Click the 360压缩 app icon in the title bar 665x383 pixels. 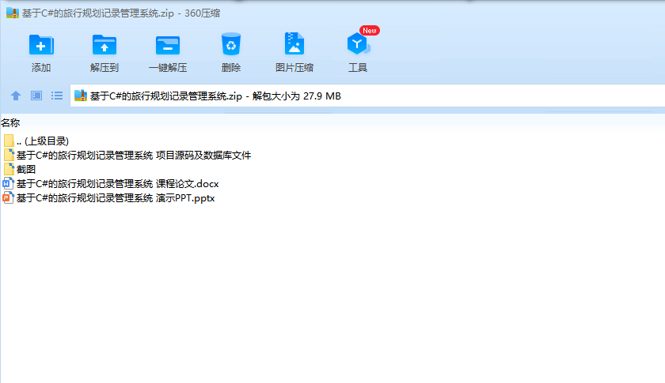tap(13, 13)
